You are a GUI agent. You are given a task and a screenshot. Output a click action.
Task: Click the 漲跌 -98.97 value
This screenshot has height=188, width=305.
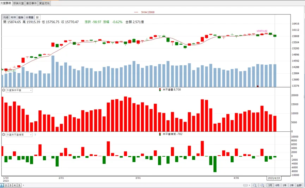[93, 22]
